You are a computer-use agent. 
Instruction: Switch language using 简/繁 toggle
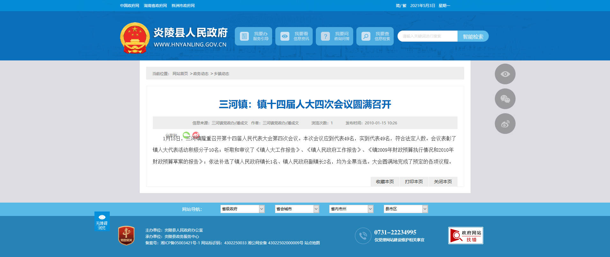point(401,6)
